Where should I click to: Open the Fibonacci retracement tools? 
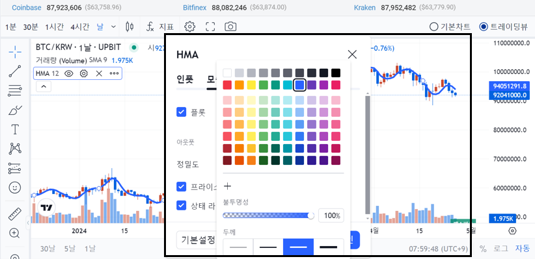[x=15, y=90]
